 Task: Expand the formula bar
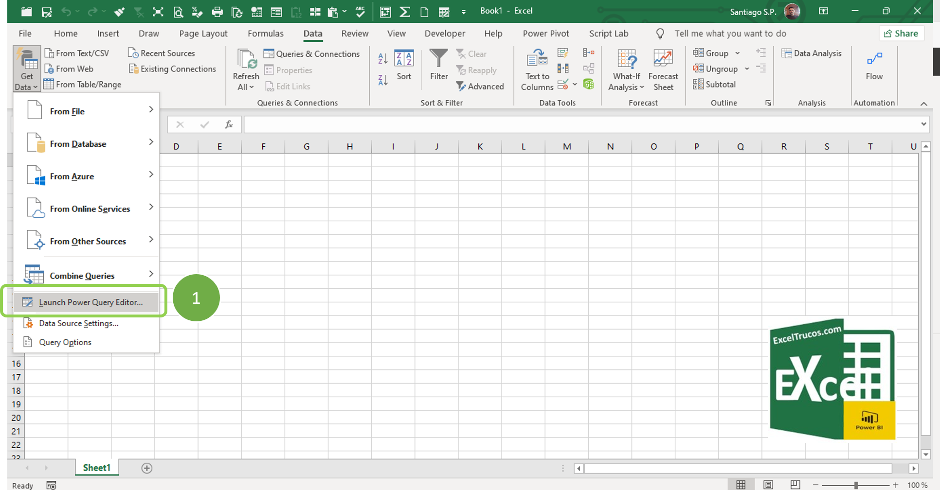(x=923, y=124)
